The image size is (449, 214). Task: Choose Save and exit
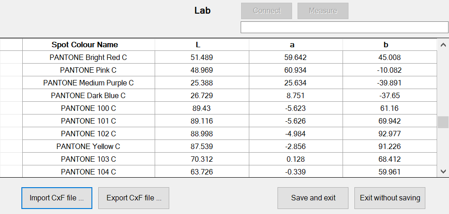[x=313, y=198]
